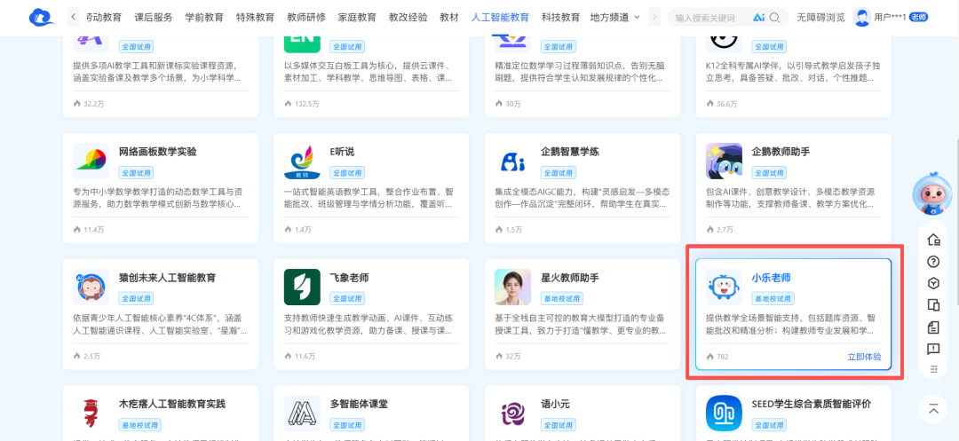This screenshot has width=959, height=441.
Task: Click the document icon in side toolbar
Action: pos(933,327)
